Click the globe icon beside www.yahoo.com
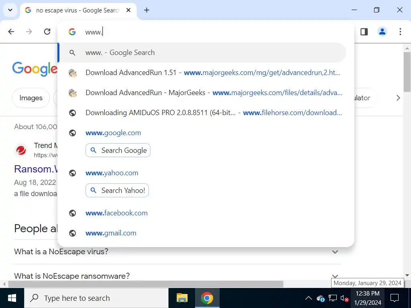 [72, 173]
